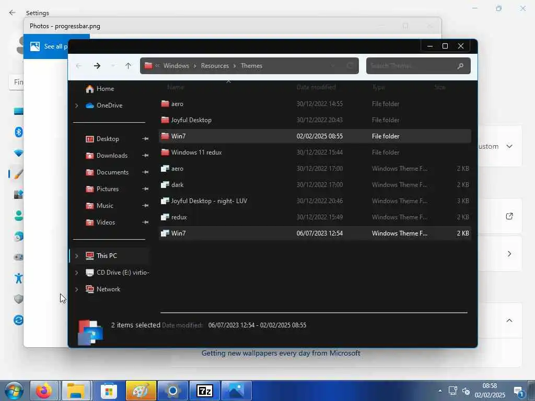This screenshot has height=401, width=535.
Task: Expand the This PC tree node
Action: (77, 256)
